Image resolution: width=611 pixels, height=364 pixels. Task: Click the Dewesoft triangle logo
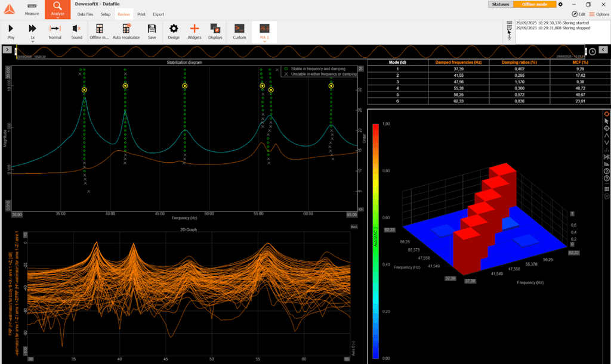pos(10,10)
